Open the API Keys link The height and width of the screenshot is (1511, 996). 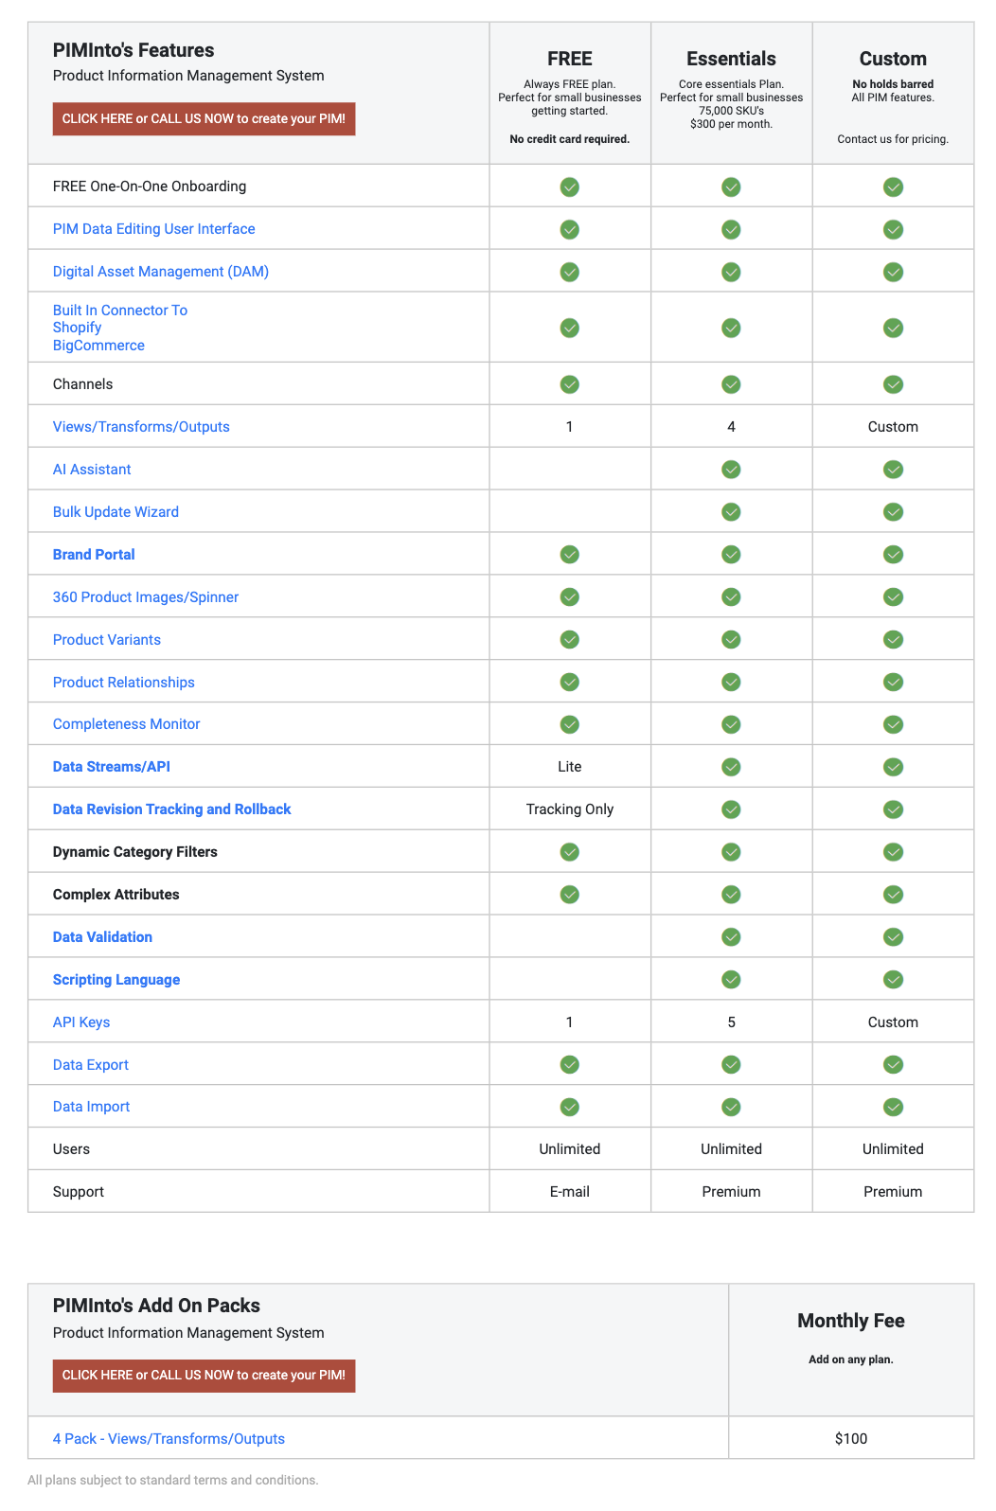click(81, 1022)
